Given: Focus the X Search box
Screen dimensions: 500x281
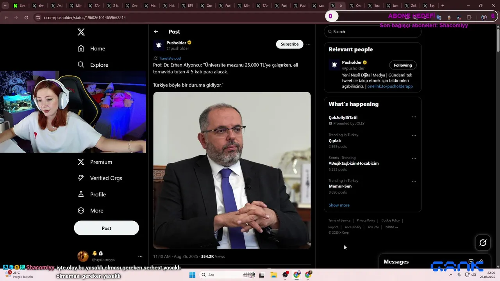Looking at the screenshot, I should [x=373, y=32].
